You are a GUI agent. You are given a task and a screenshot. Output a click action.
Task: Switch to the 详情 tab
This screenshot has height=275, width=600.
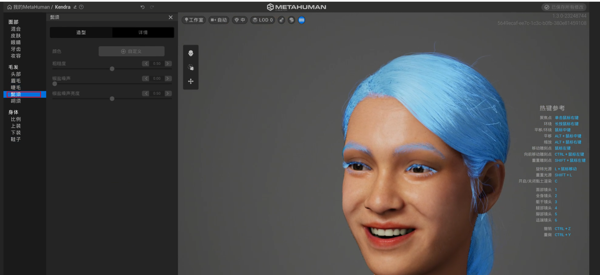pos(143,32)
